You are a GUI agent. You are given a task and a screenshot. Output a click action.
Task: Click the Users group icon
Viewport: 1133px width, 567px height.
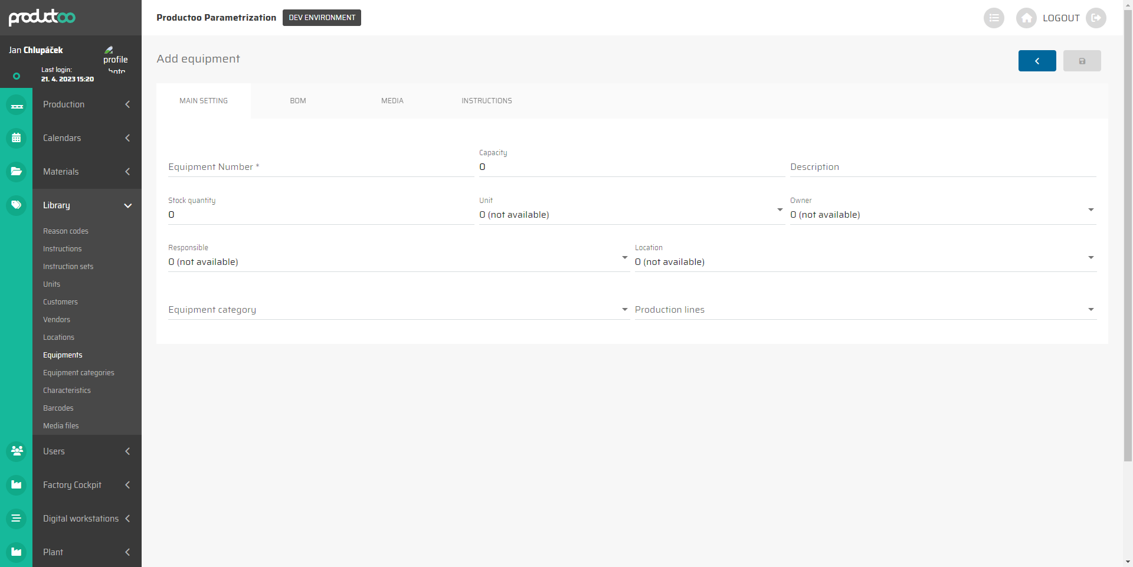(17, 451)
